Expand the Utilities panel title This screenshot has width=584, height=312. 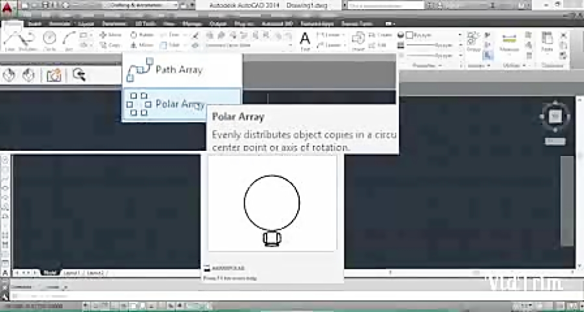pos(514,66)
